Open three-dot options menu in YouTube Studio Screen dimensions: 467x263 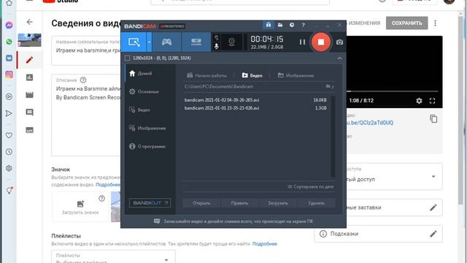(x=435, y=23)
